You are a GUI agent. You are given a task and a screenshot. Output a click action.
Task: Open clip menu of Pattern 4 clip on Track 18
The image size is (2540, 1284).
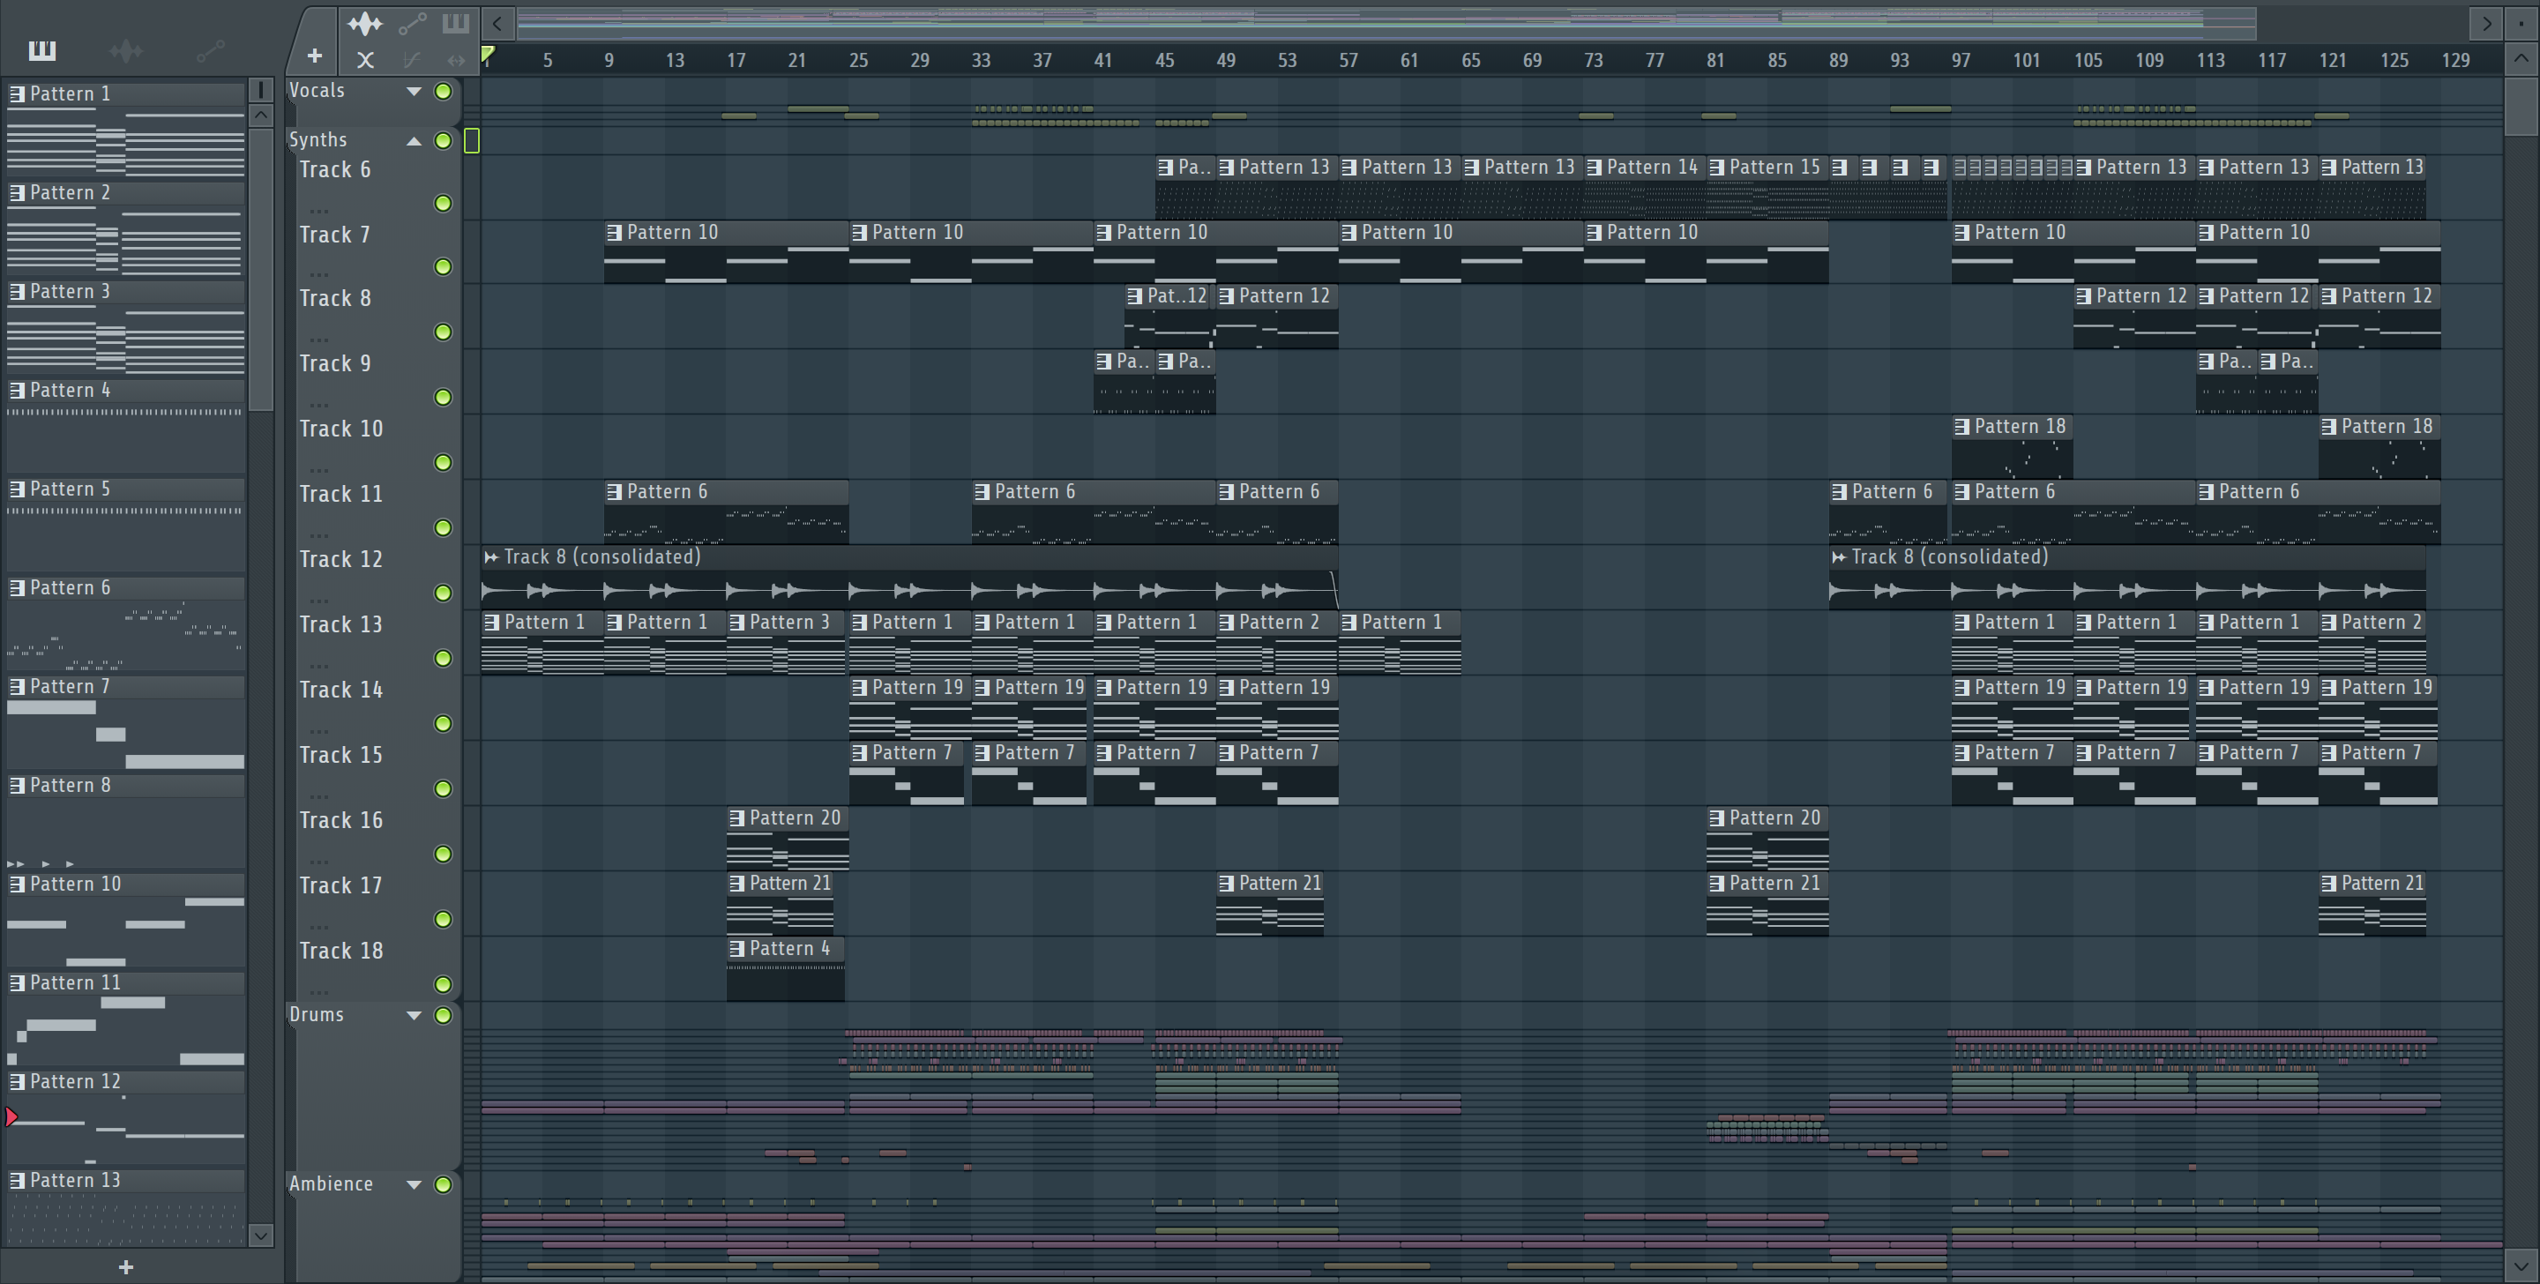point(736,949)
